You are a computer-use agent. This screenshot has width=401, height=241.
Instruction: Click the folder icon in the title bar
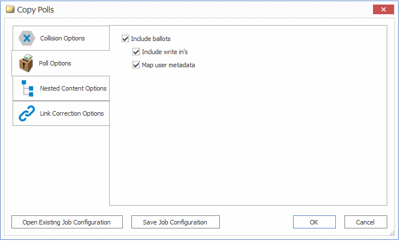10,10
